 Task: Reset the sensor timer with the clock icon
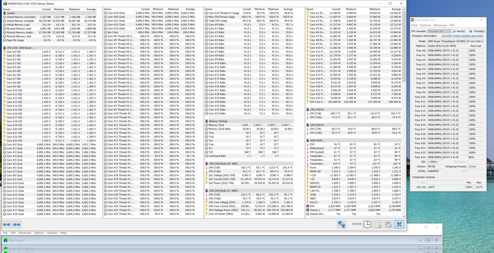[367, 224]
